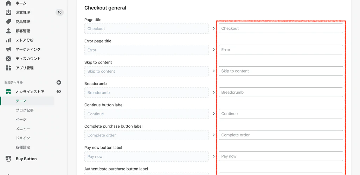
Task: Click the Skip to content translation field
Action: coord(281,71)
